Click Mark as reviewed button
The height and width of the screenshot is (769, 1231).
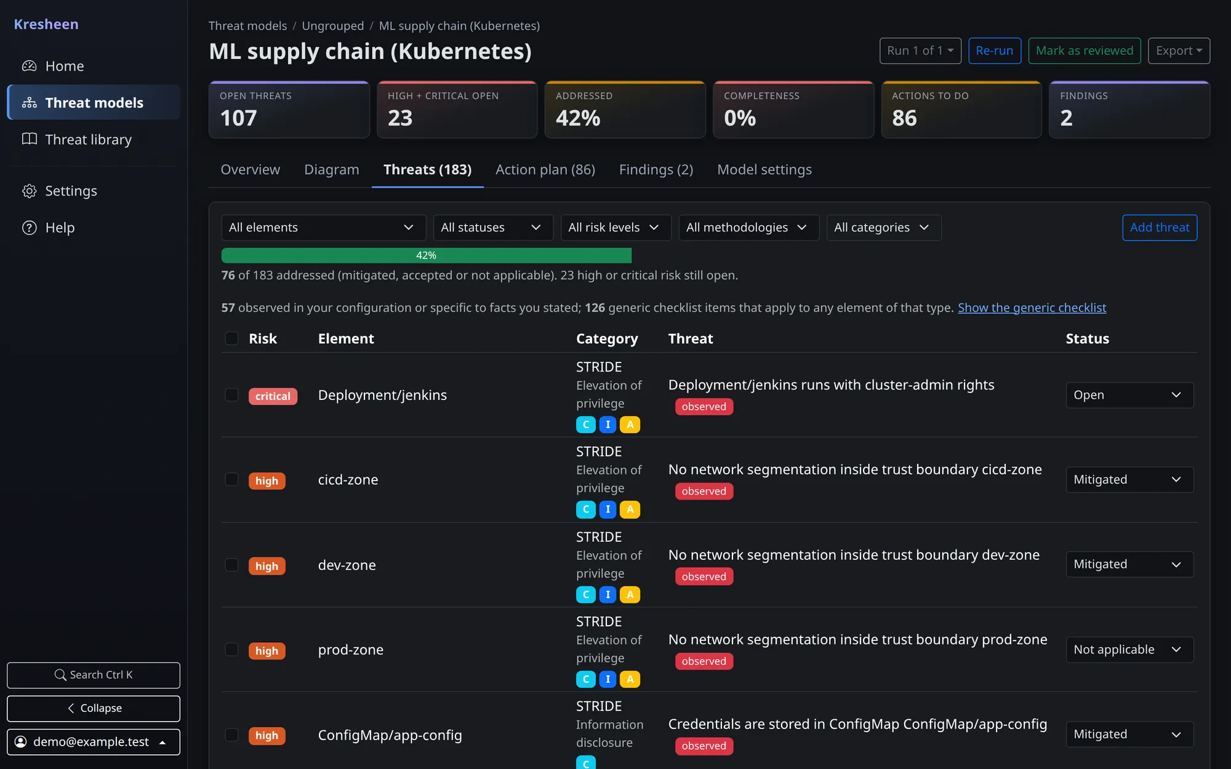point(1085,50)
